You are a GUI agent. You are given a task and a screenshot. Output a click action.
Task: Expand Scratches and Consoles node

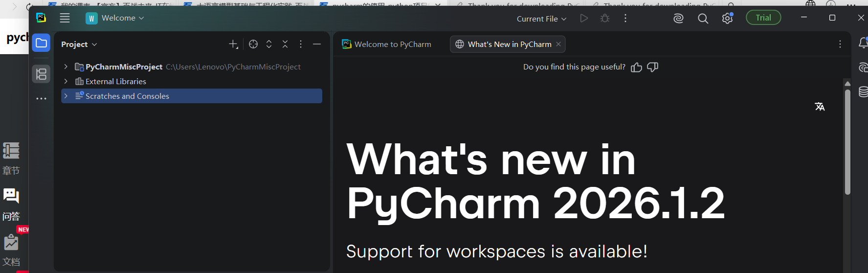[66, 96]
